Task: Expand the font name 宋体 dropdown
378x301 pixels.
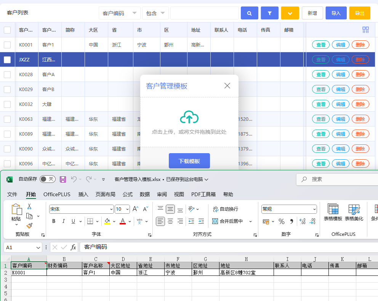Action: [111, 209]
